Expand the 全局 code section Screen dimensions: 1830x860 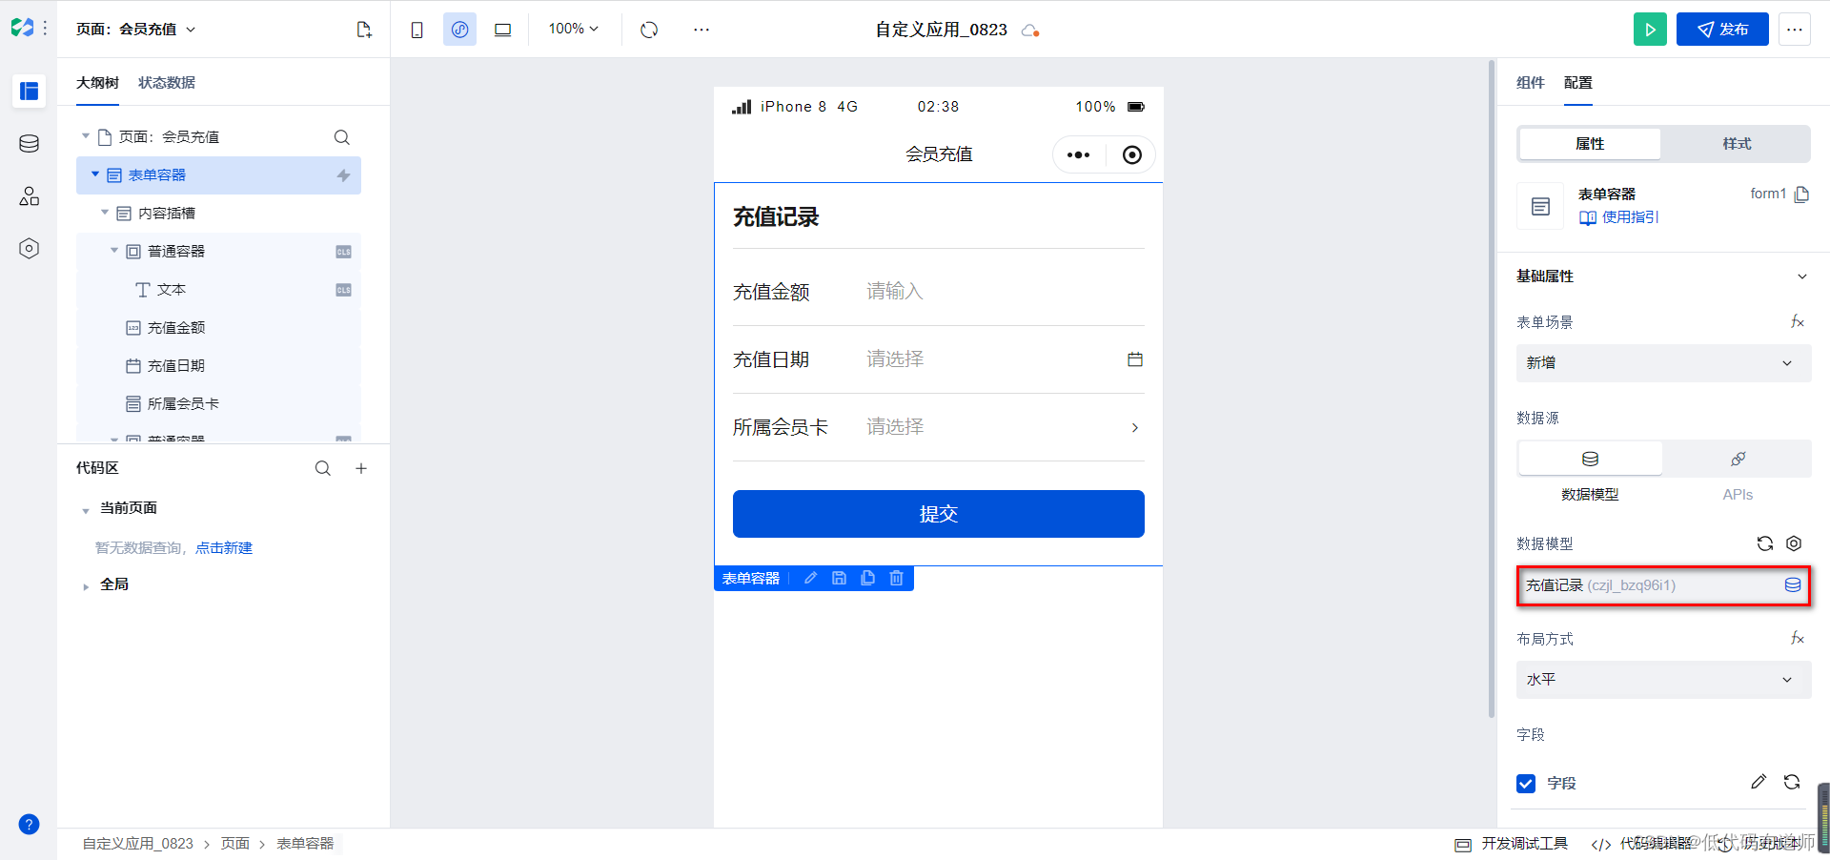86,586
